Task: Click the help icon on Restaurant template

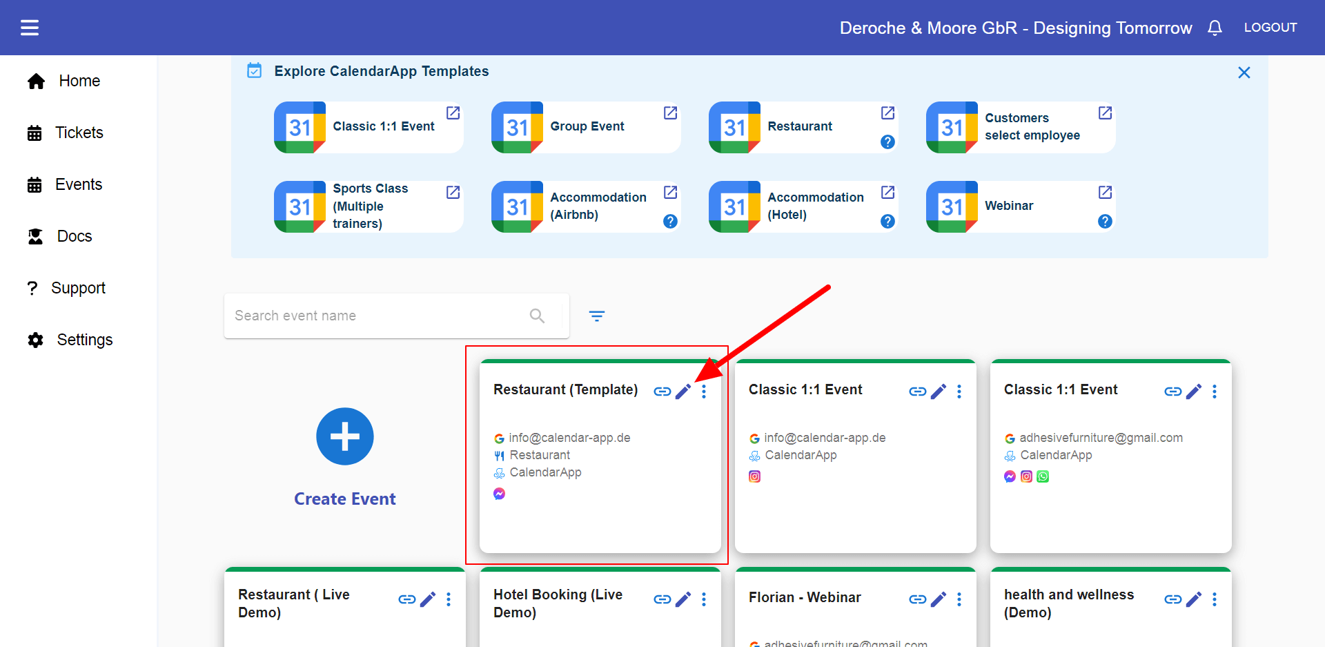Action: coord(887,142)
